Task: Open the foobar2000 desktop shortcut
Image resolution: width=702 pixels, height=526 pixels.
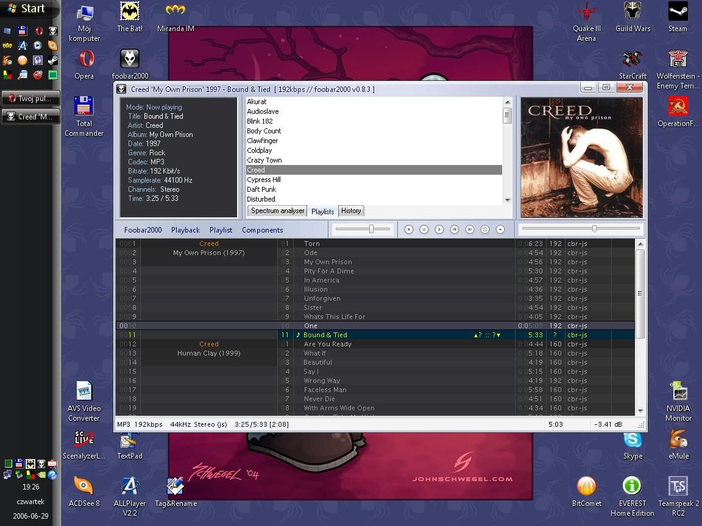Action: pos(130,65)
